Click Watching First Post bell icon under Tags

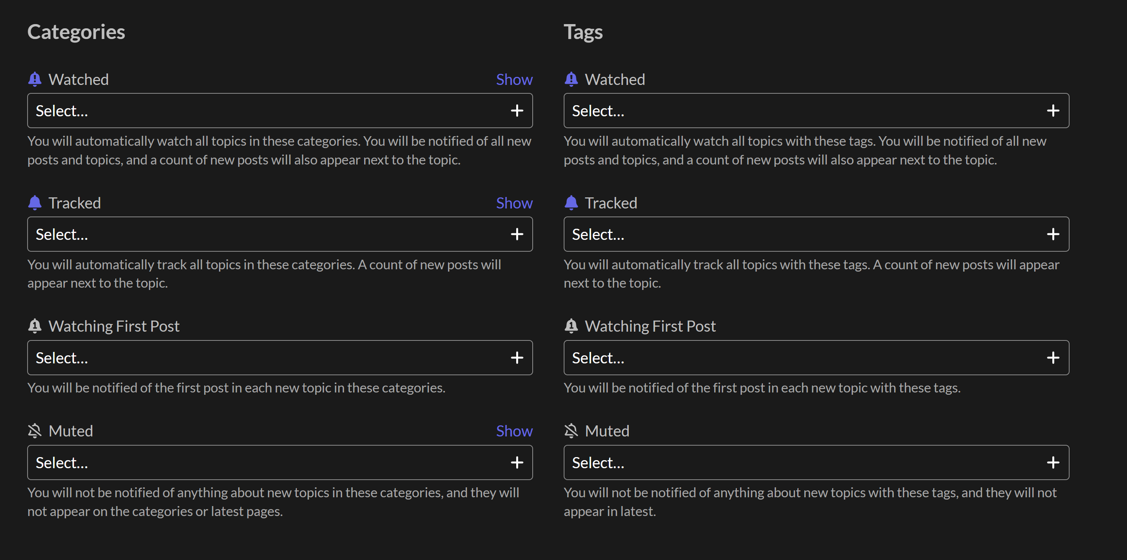(571, 326)
